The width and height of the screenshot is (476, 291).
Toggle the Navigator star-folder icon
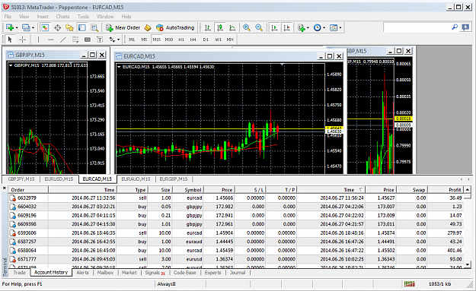69,27
